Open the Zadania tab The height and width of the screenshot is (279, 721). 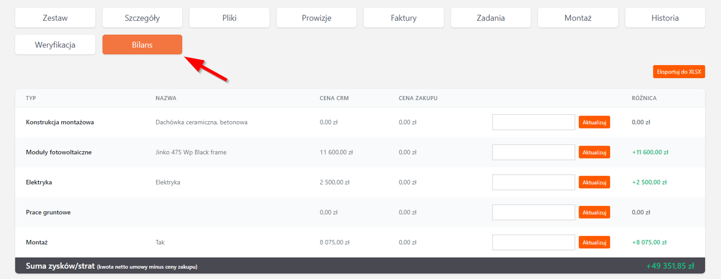[491, 18]
